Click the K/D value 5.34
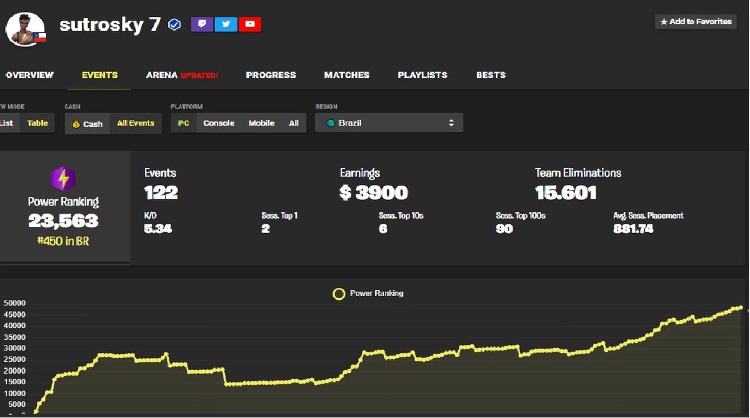 (x=158, y=229)
